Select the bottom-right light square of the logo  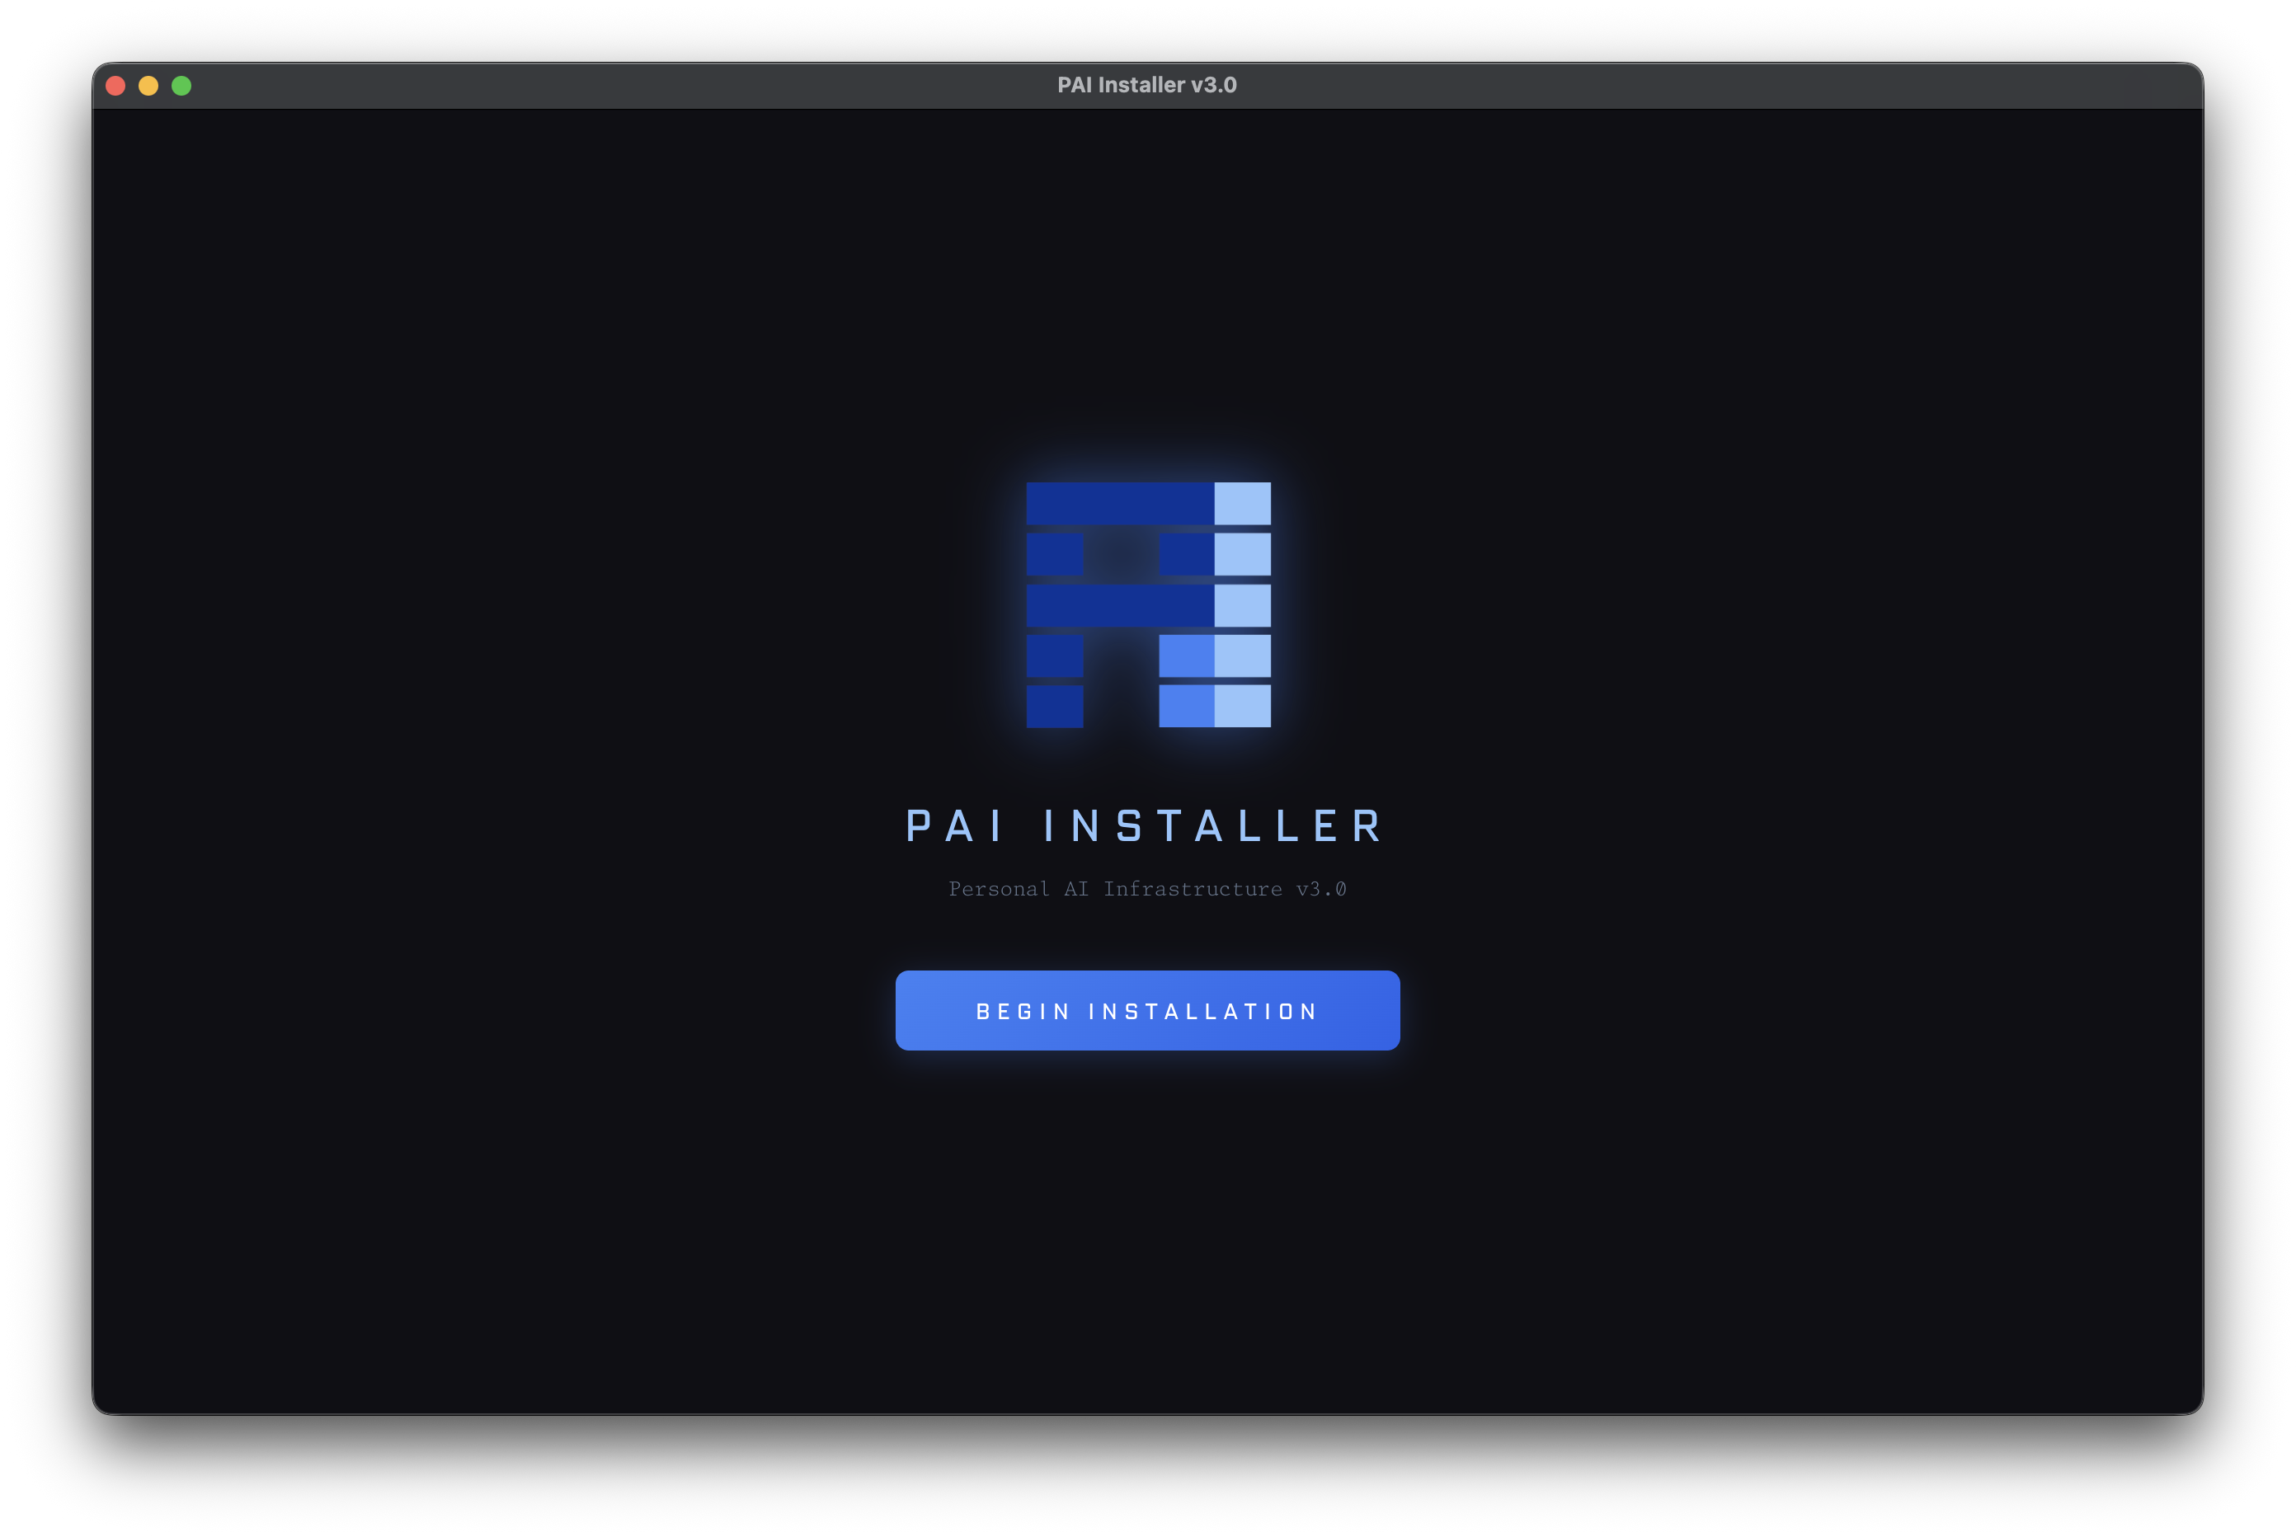(1241, 706)
